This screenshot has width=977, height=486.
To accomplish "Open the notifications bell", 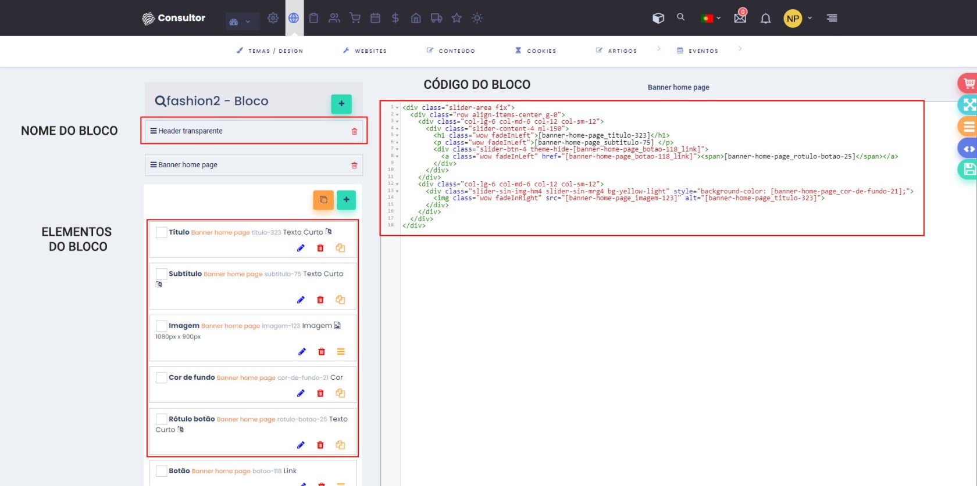I will 766,19.
